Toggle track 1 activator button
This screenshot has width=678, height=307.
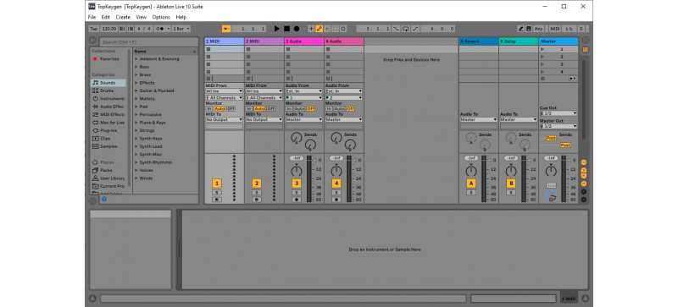coord(217,183)
